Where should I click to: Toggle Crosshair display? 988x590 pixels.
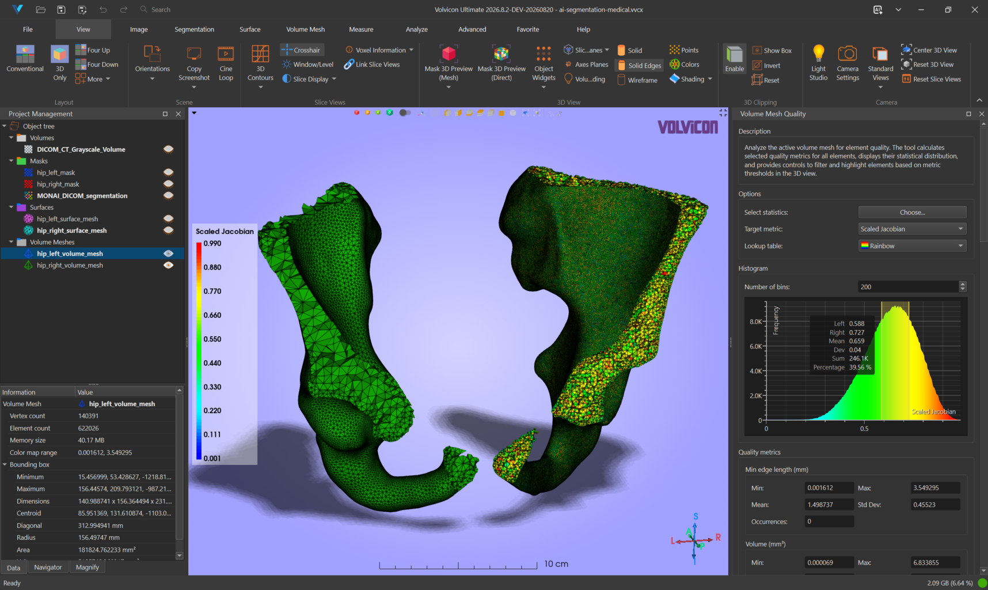301,50
